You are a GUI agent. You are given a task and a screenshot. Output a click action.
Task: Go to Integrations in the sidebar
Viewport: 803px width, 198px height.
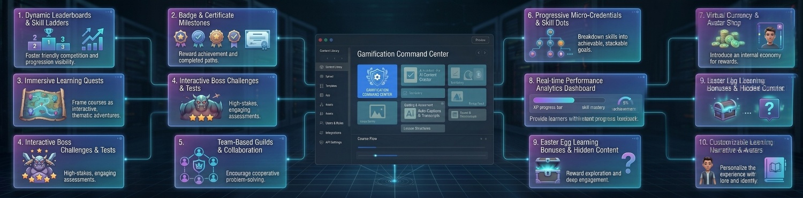click(x=330, y=132)
